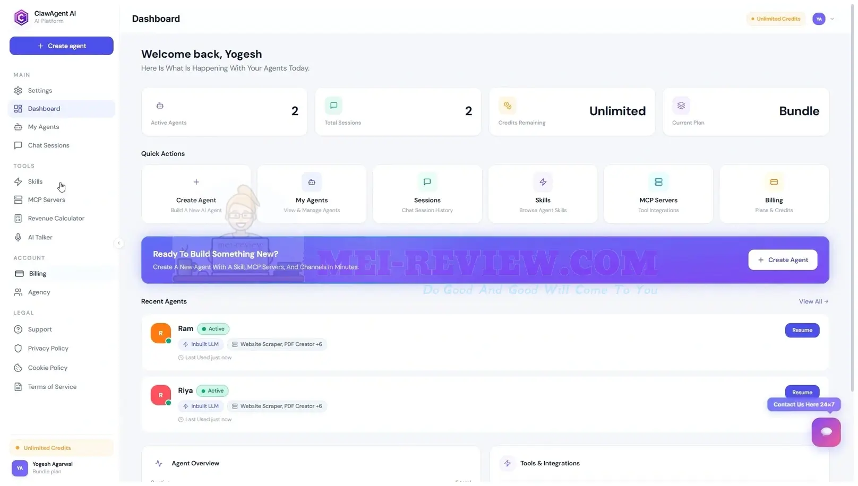Click the Billing card icon in sidebar
This screenshot has height=486, width=858.
click(19, 274)
